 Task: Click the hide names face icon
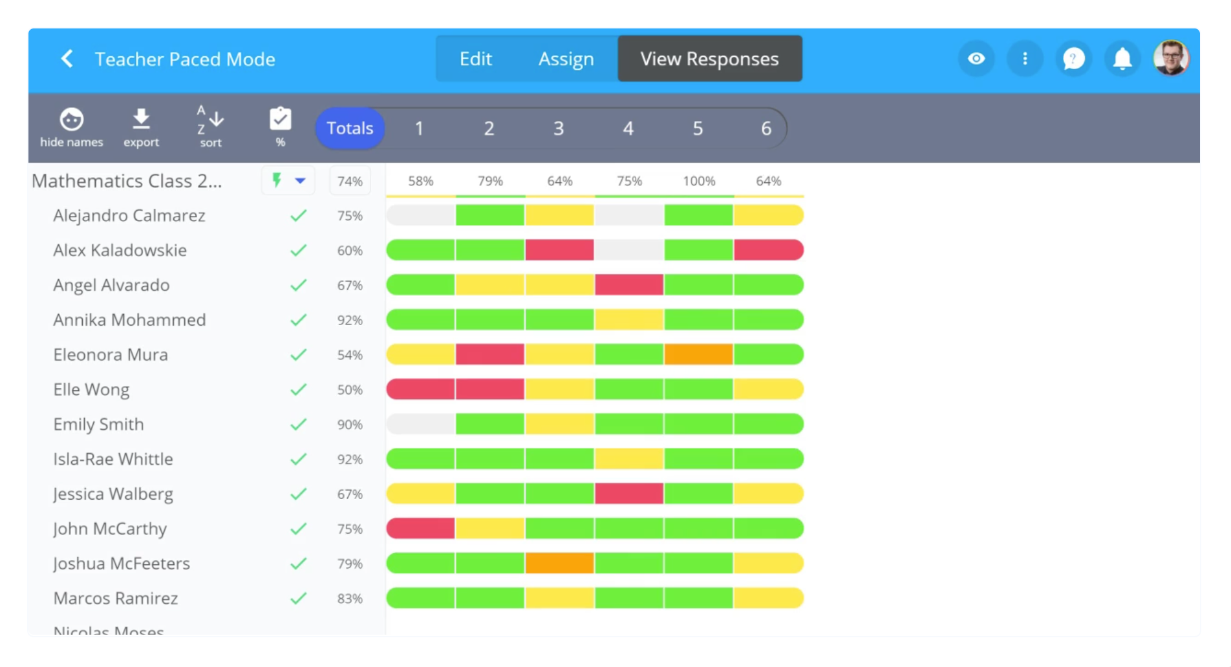point(71,120)
